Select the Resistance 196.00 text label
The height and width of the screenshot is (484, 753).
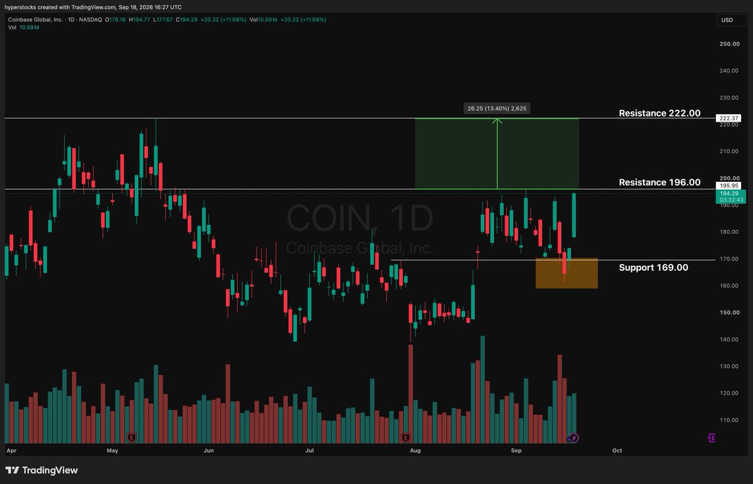[x=660, y=182]
